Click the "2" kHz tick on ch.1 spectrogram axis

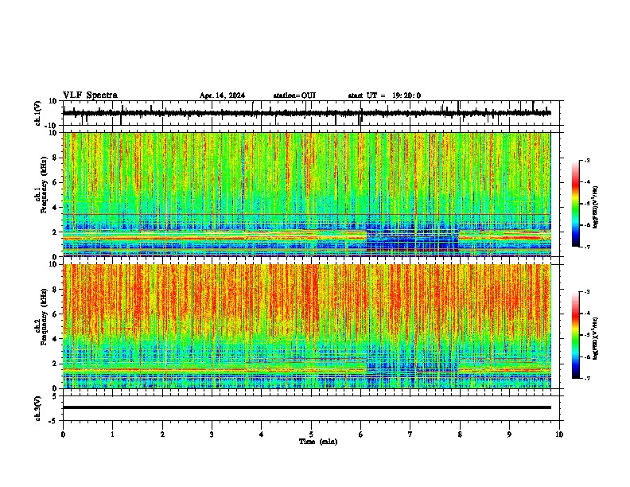(55, 232)
